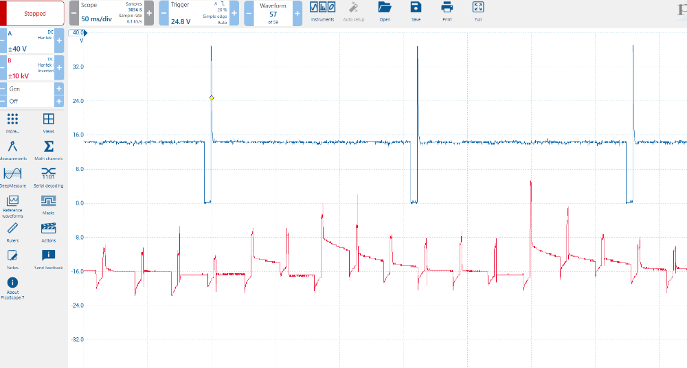This screenshot has width=687, height=368.
Task: Open the Measurements tool
Action: click(x=12, y=149)
